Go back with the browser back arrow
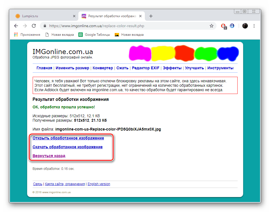 (x=16, y=26)
